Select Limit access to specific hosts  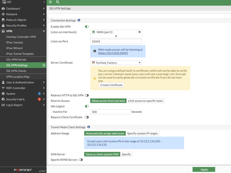pyautogui.click(x=145, y=101)
